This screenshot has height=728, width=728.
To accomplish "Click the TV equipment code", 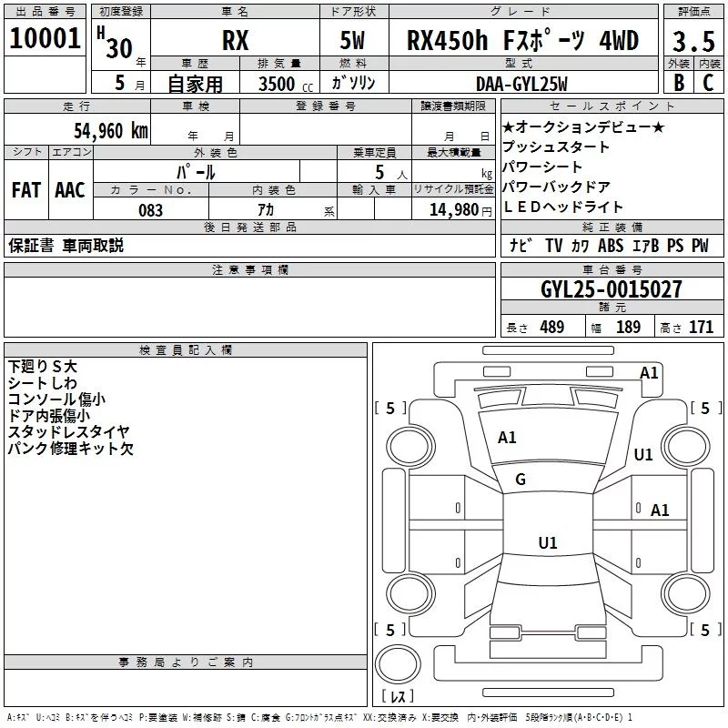I will [554, 245].
